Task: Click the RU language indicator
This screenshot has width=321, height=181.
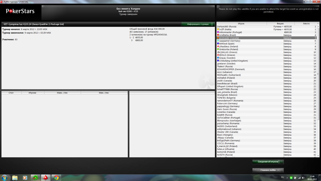Action: click(x=282, y=177)
